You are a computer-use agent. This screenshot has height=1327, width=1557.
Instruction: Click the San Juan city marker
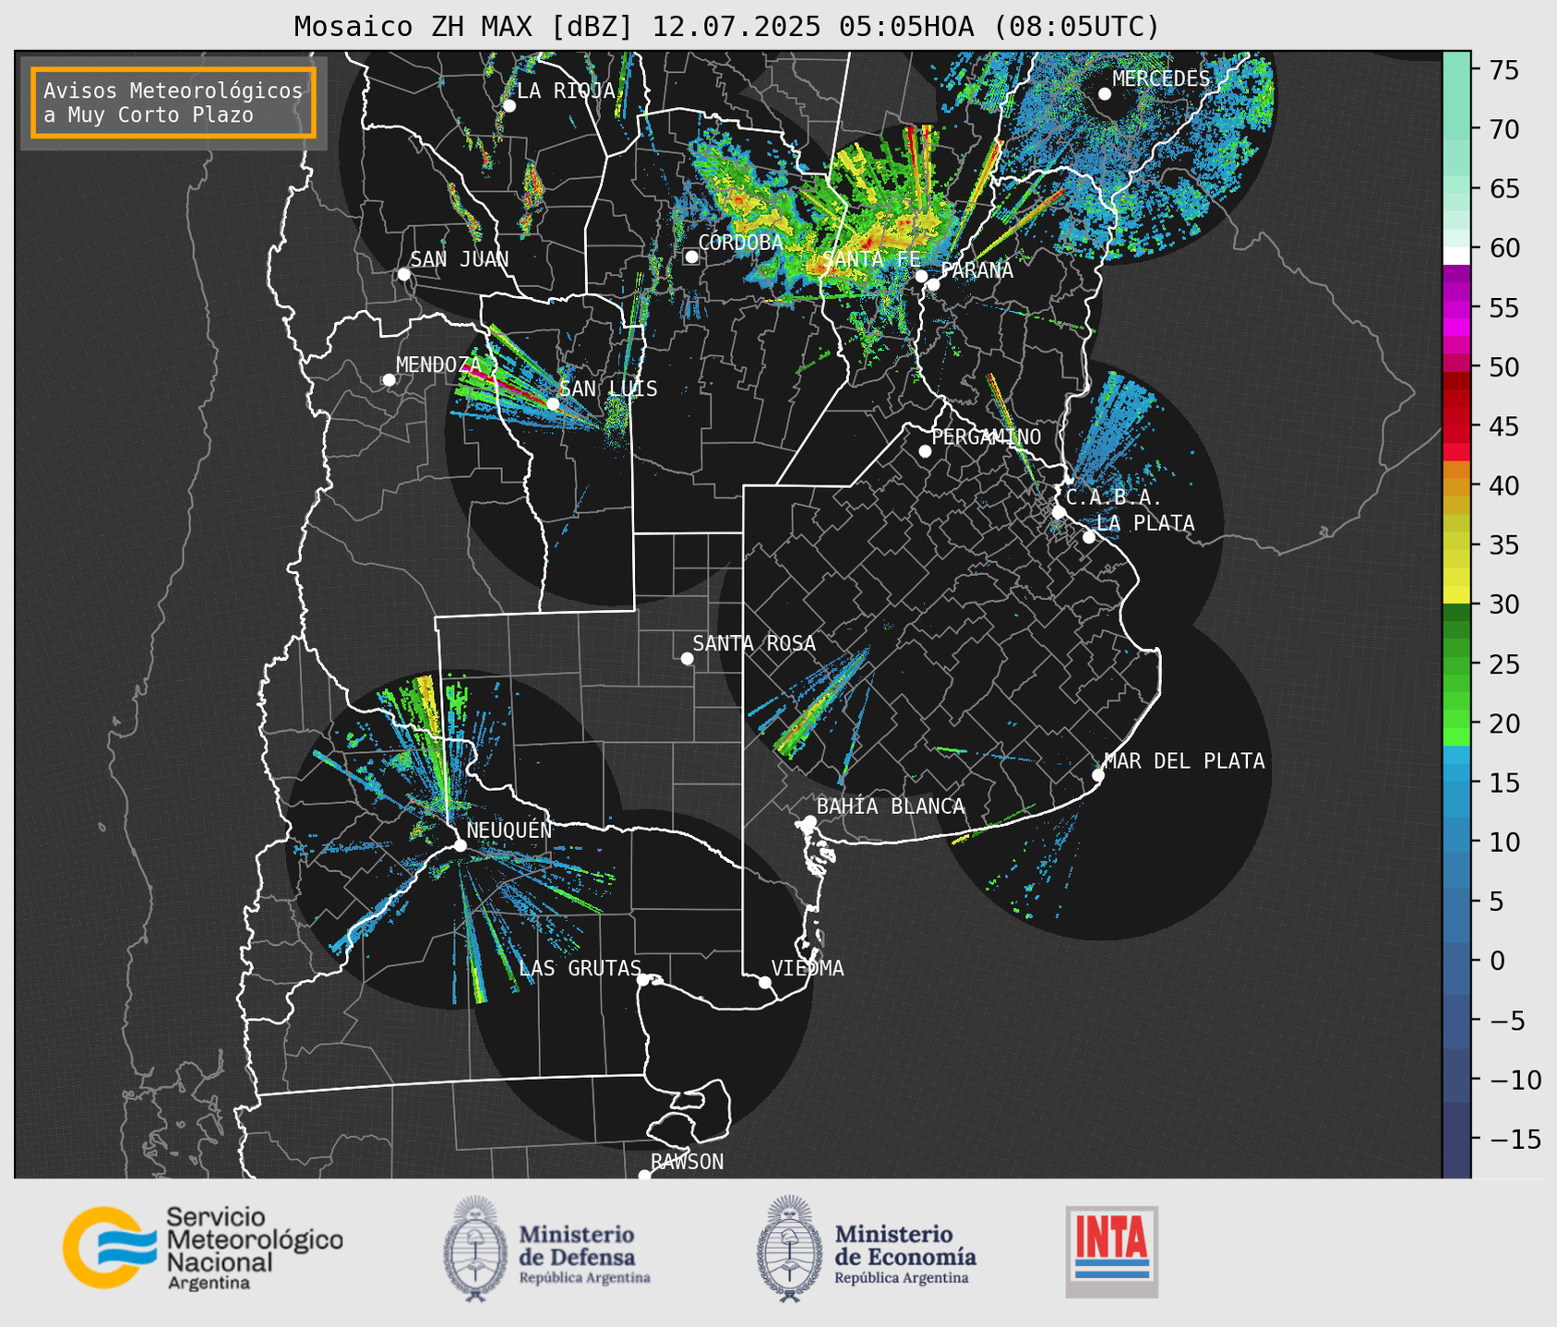coord(403,274)
